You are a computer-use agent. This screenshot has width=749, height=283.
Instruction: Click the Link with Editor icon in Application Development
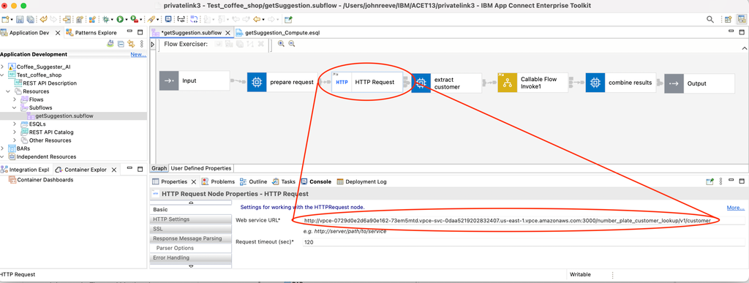[x=131, y=44]
